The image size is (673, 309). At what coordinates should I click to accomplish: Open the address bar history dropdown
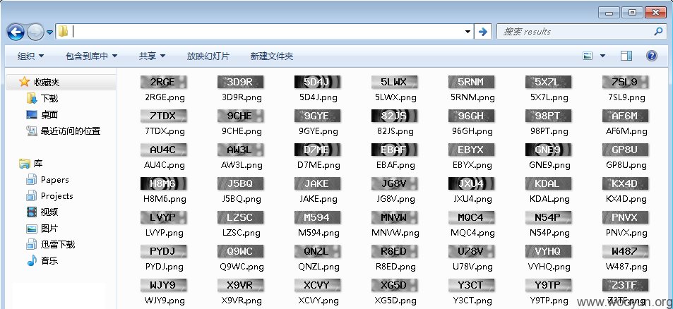coord(467,32)
